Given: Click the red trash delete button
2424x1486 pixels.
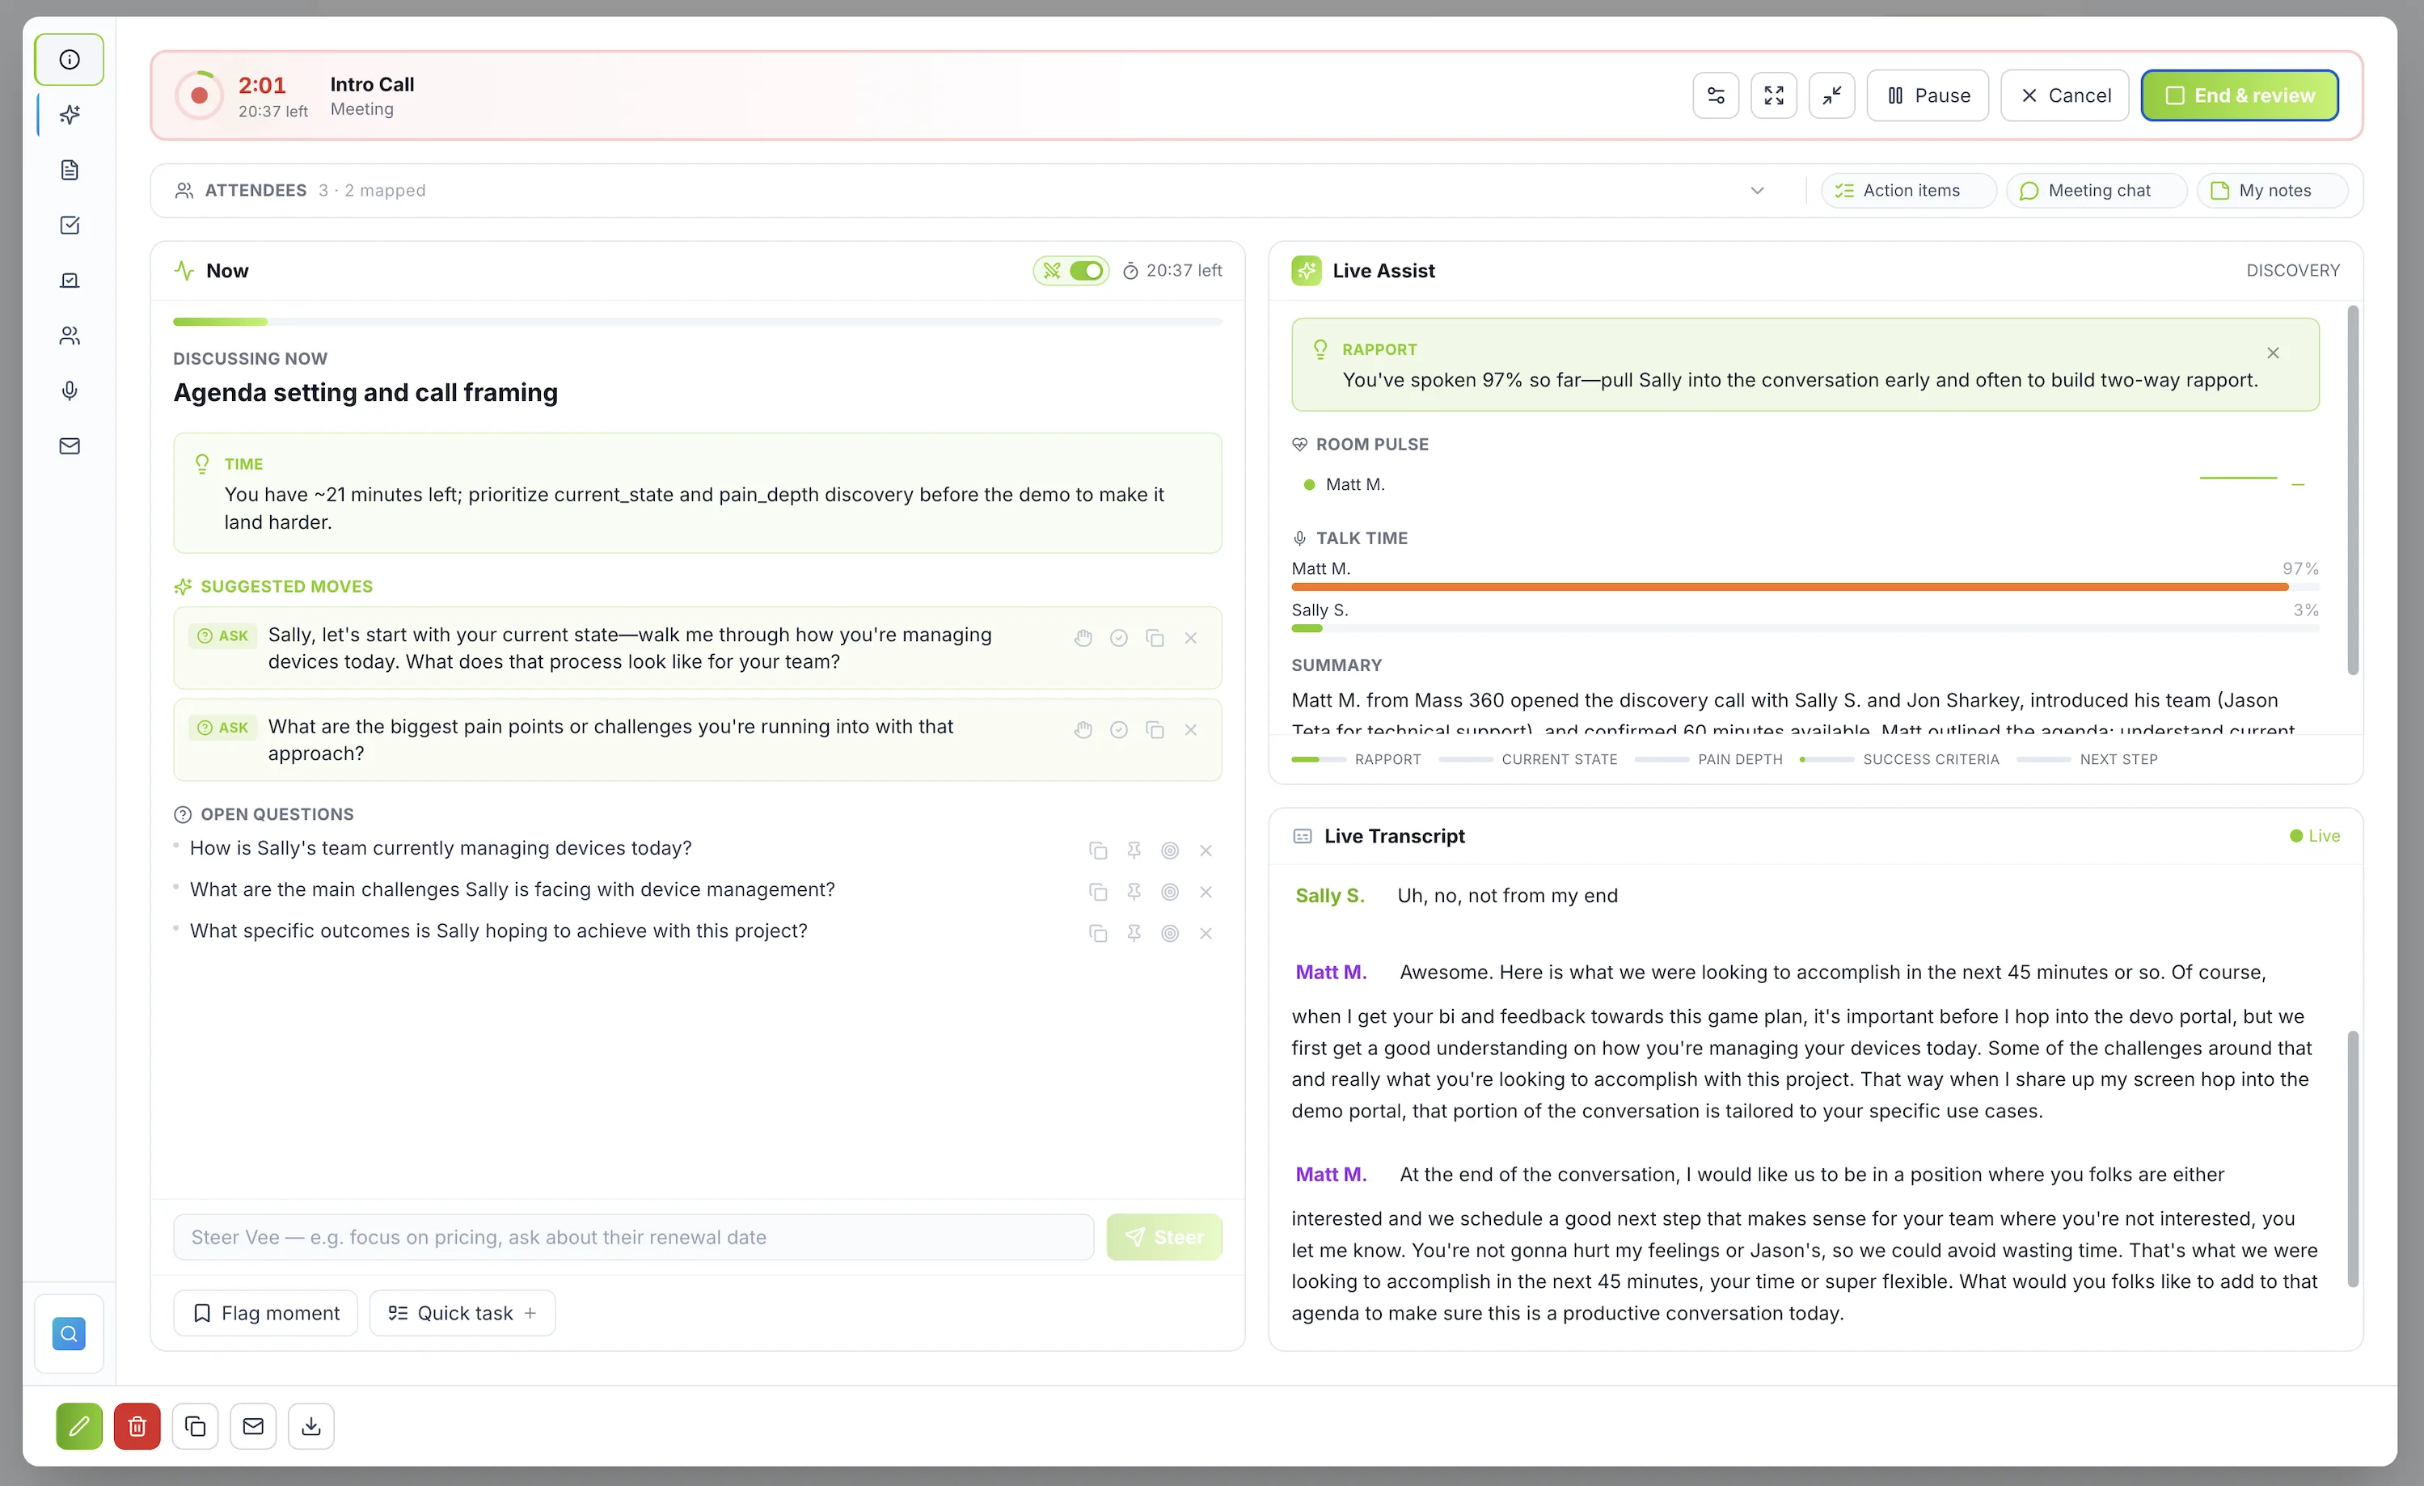Looking at the screenshot, I should (137, 1425).
